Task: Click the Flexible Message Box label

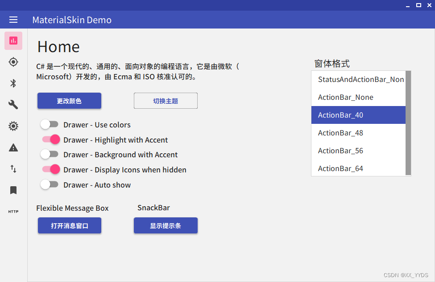Action: pyautogui.click(x=72, y=208)
